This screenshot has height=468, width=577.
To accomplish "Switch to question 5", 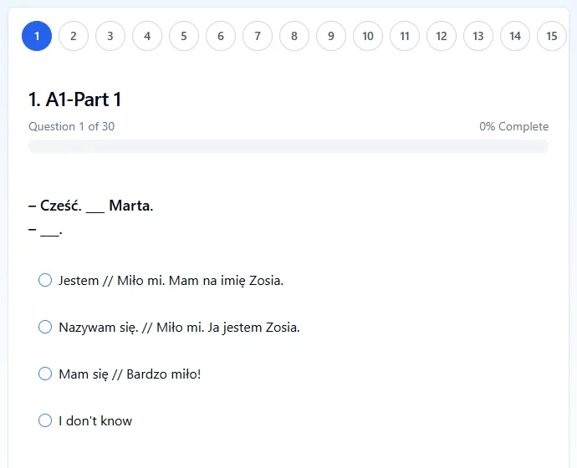I will (x=184, y=36).
